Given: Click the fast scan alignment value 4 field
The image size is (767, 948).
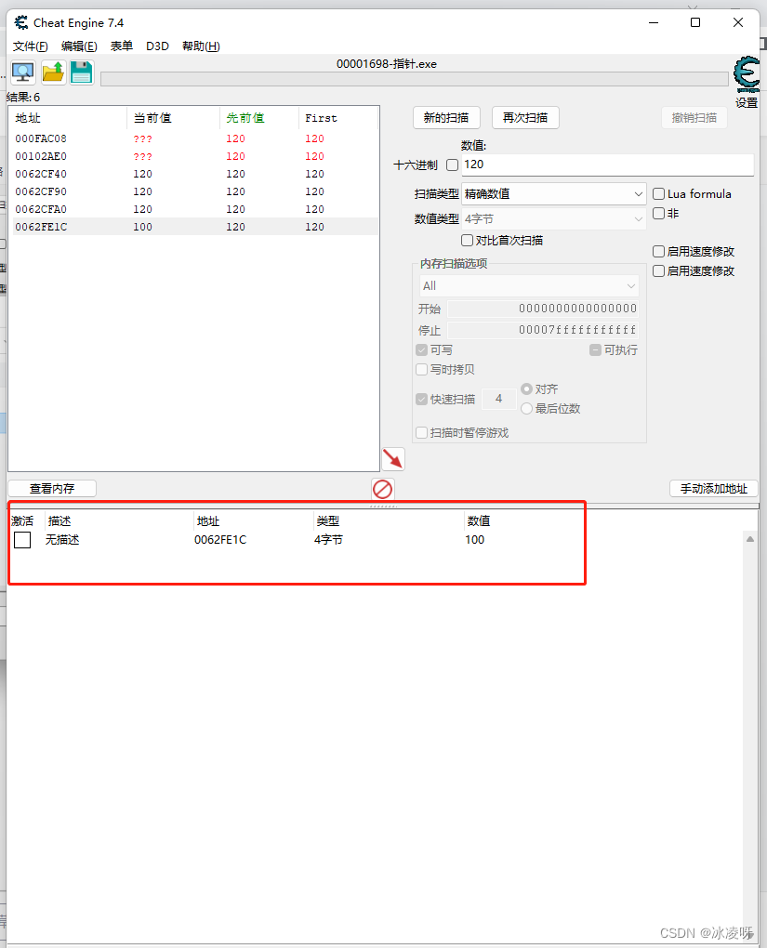Looking at the screenshot, I should pos(498,399).
